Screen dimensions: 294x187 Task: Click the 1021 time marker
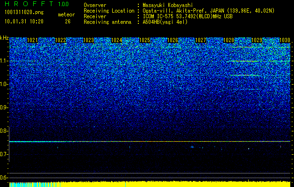point(32,40)
